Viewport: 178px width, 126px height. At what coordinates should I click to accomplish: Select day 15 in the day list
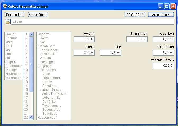(x=26, y=90)
